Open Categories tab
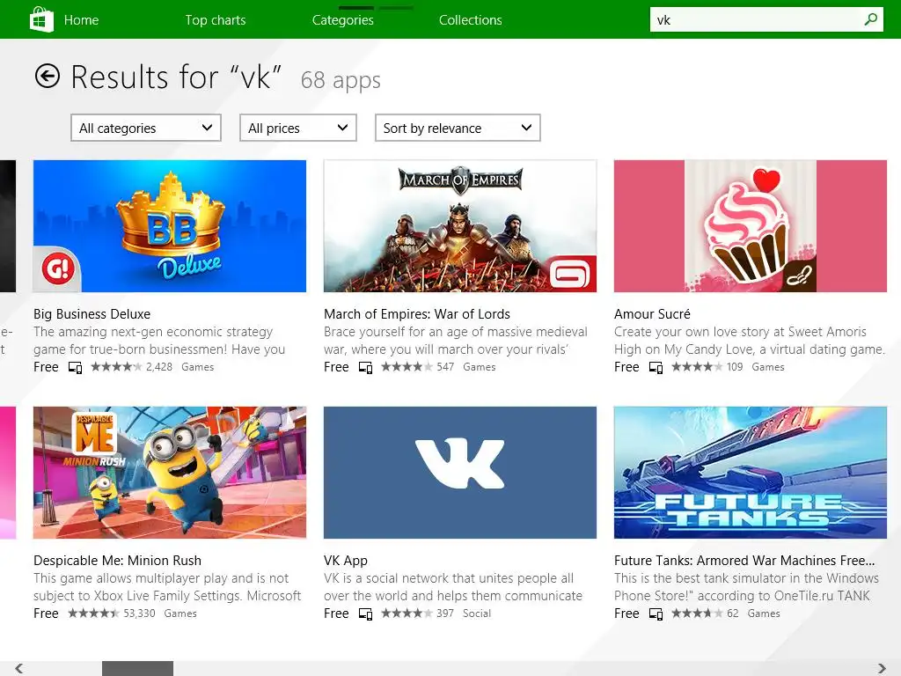 click(343, 20)
